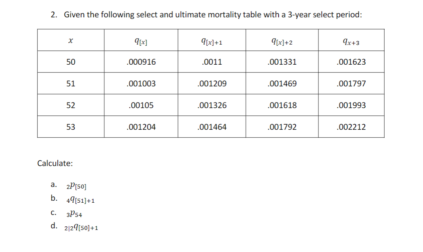Click the qx+3 column header
423x252 pixels.
pos(351,40)
